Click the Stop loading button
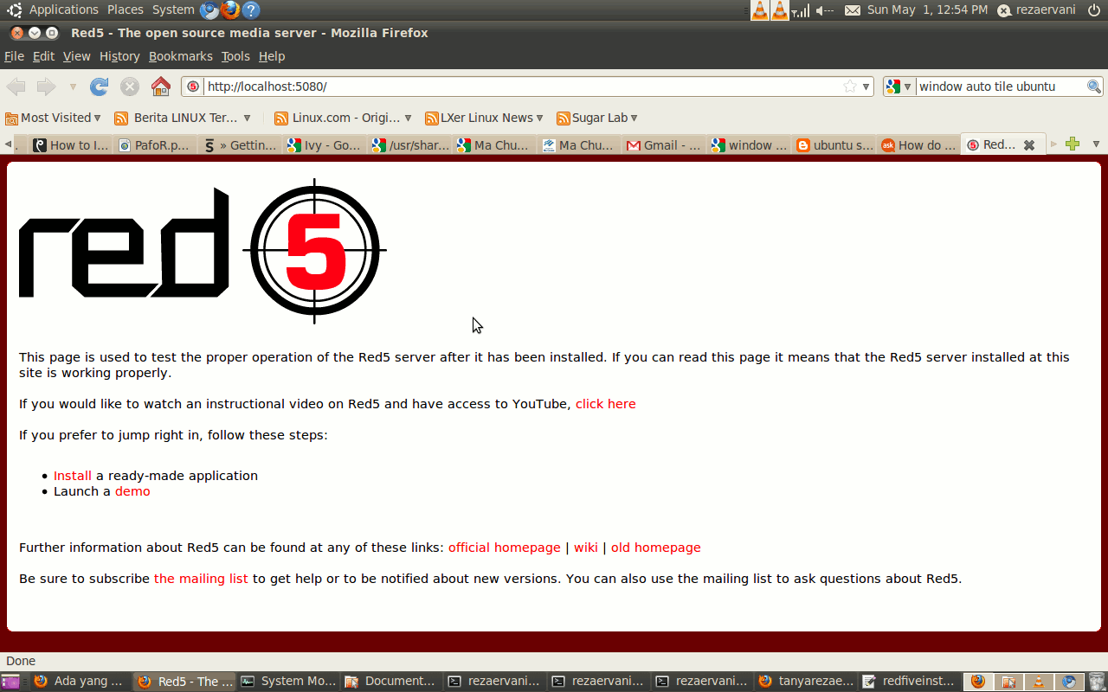1108x692 pixels. [130, 86]
